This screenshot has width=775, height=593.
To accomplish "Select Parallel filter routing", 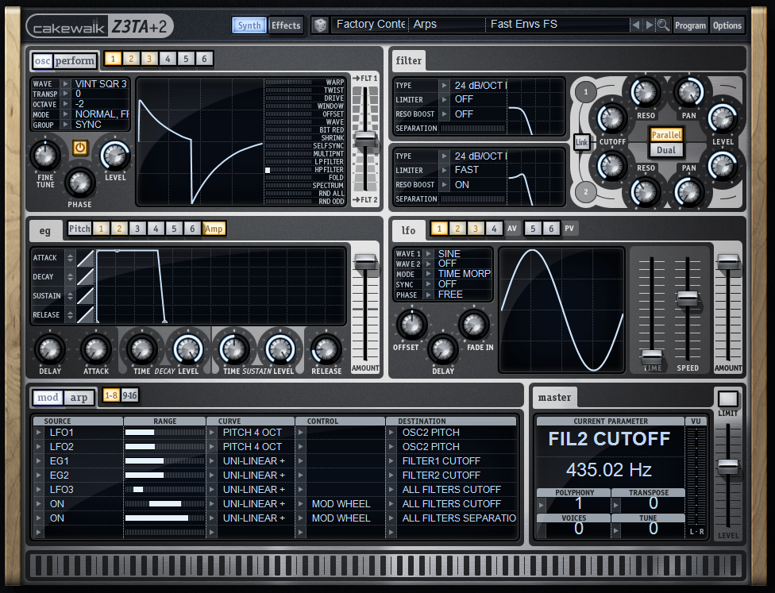I will (666, 135).
